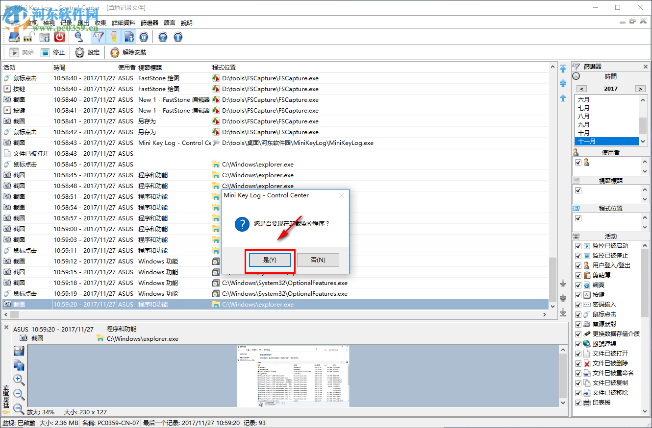Click the month list scrollbar down arrow
The width and height of the screenshot is (652, 428).
click(643, 141)
